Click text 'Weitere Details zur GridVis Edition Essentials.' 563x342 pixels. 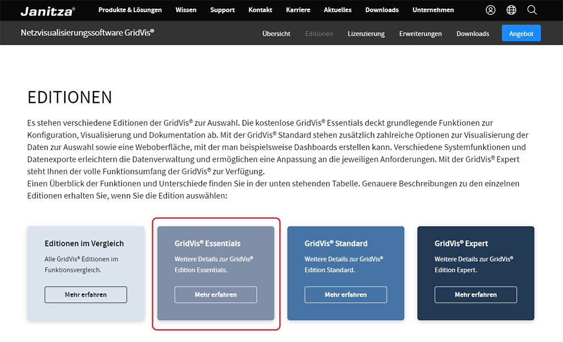pos(214,264)
